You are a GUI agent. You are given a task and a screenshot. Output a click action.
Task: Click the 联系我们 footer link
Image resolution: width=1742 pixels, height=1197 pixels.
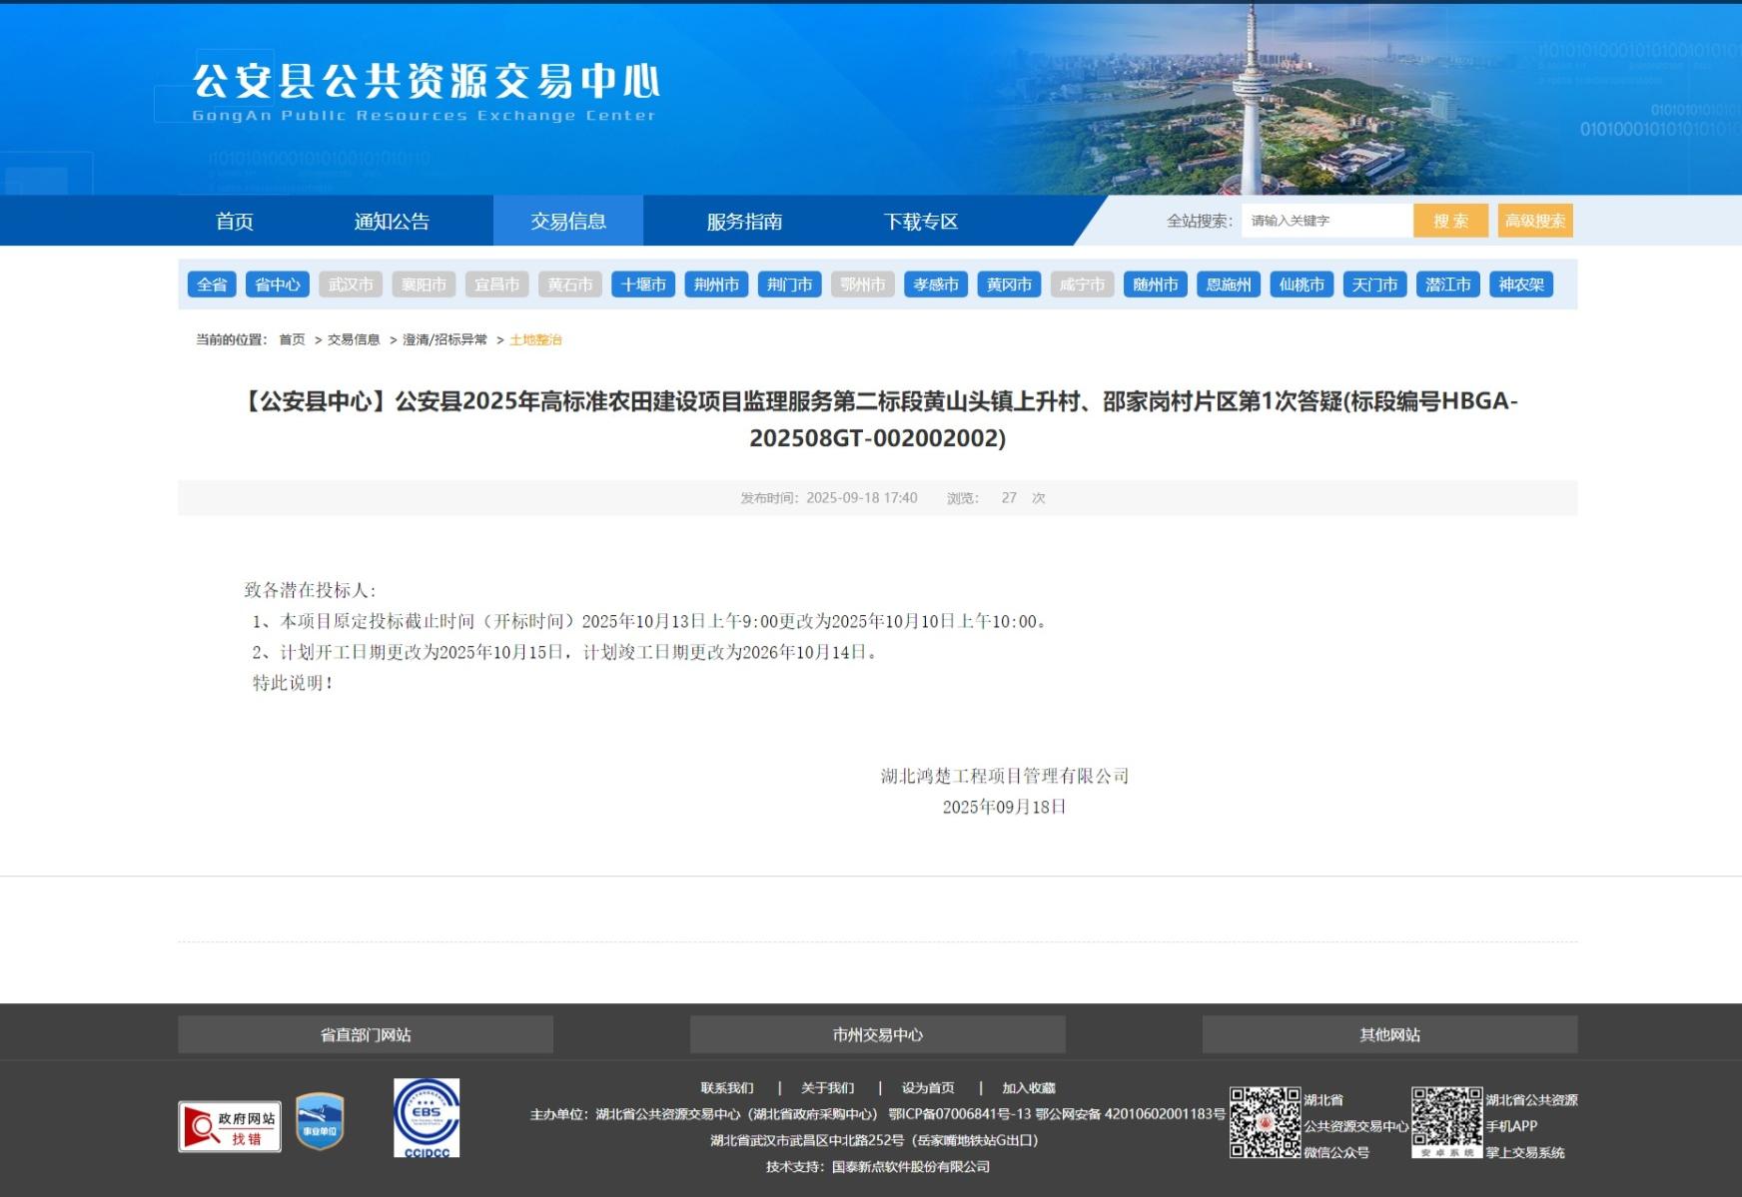(727, 1088)
